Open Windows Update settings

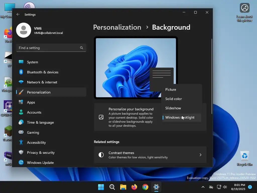pyautogui.click(x=51, y=163)
